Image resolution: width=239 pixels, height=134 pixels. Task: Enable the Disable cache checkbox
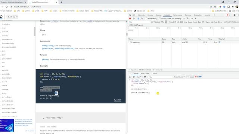160,19
